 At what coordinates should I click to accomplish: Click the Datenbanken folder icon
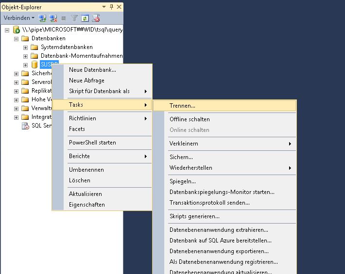[x=25, y=38]
